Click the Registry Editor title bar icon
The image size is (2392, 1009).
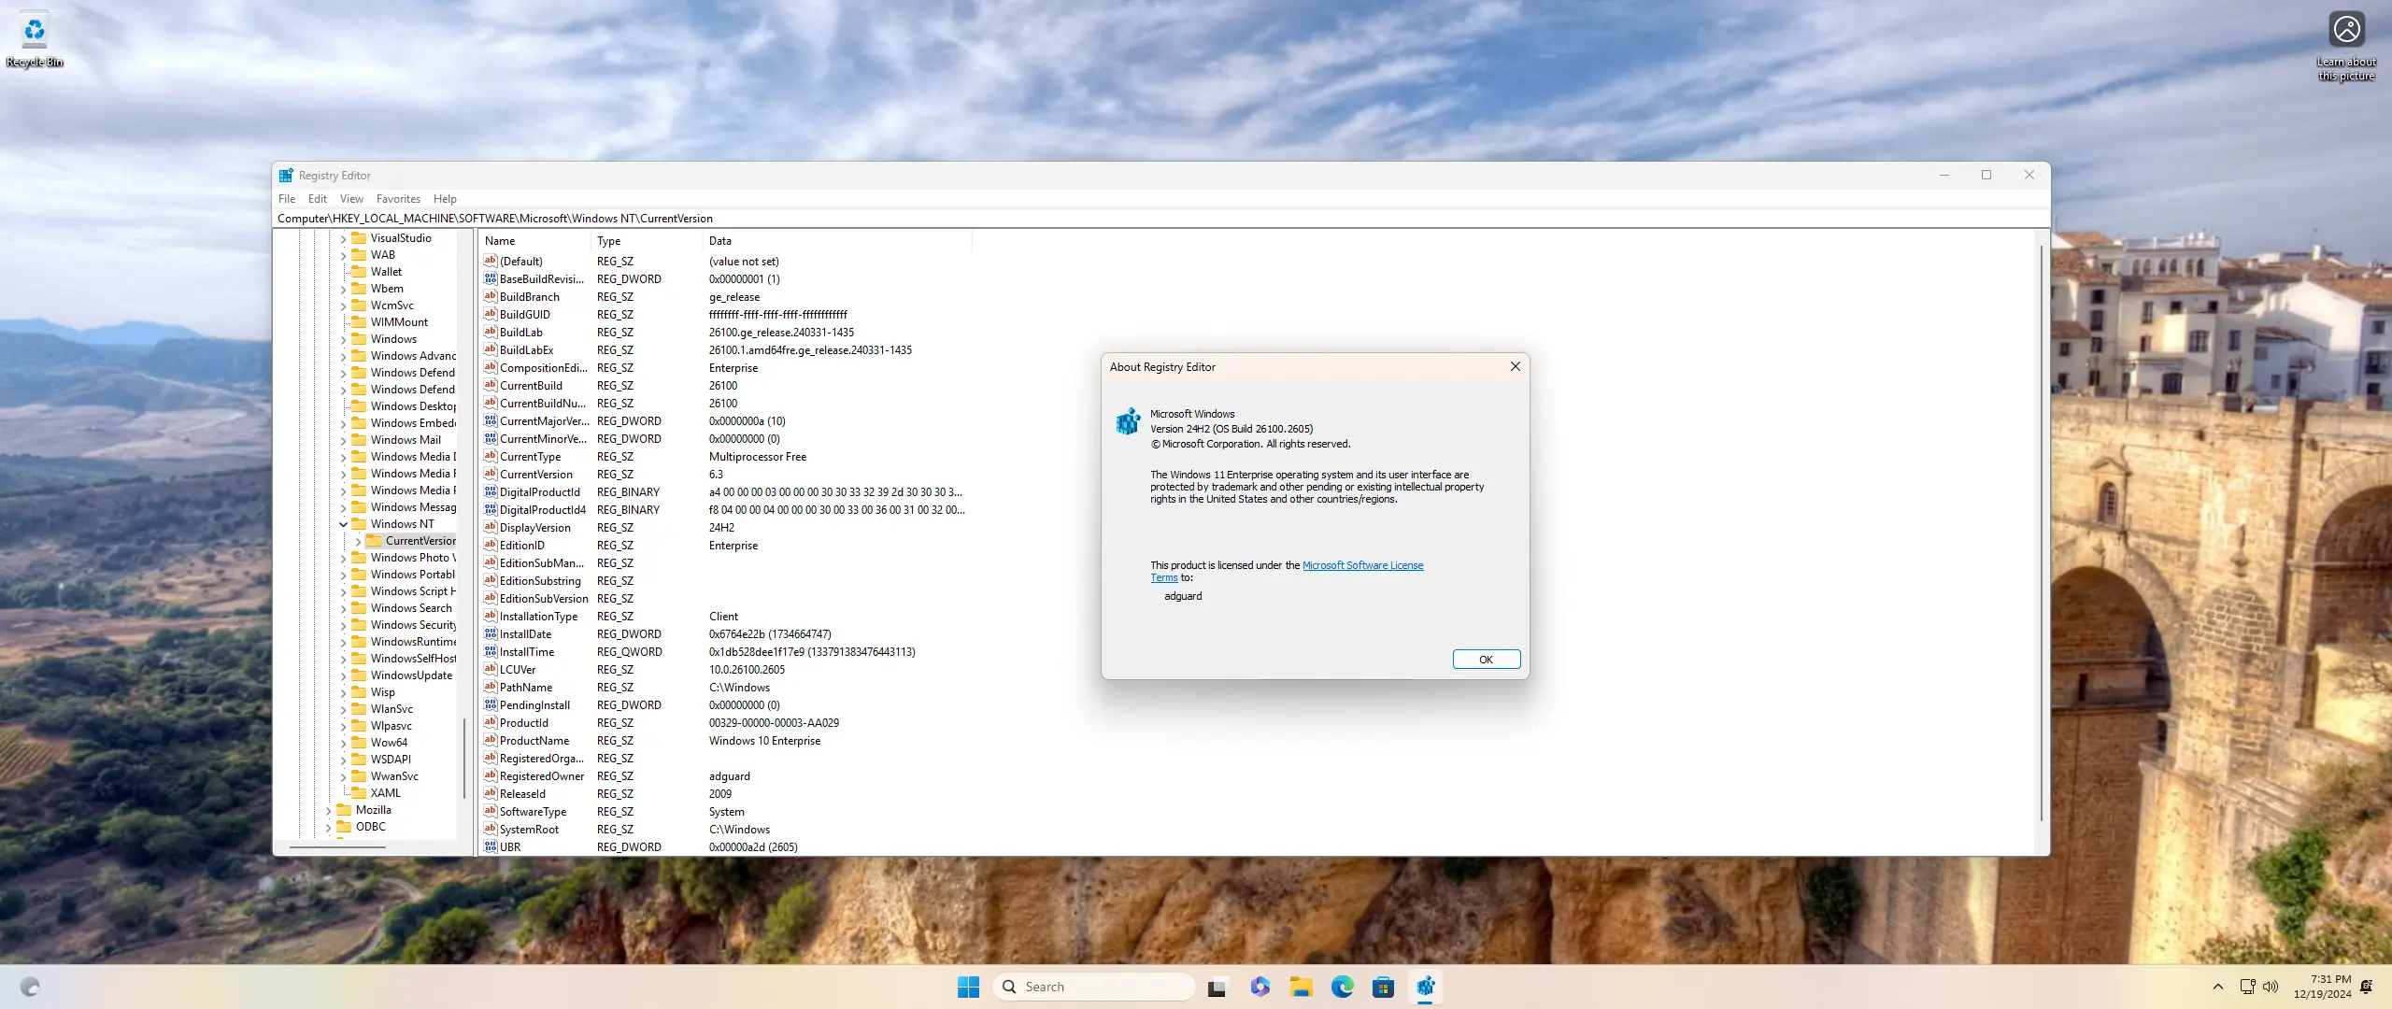click(x=286, y=175)
